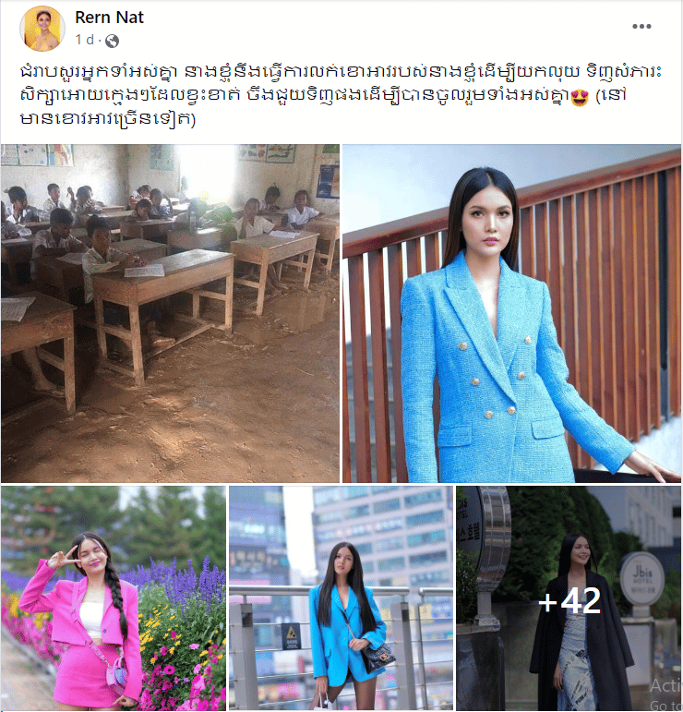Open the classroom children photo
This screenshot has height=712, width=683.
170,313
